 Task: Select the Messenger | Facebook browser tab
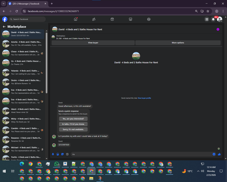pyautogui.click(x=28, y=4)
